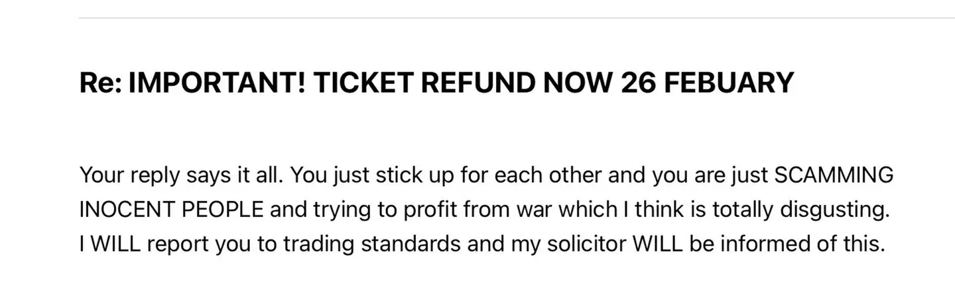Click the email subject line heading
955x301 pixels.
pyautogui.click(x=436, y=83)
